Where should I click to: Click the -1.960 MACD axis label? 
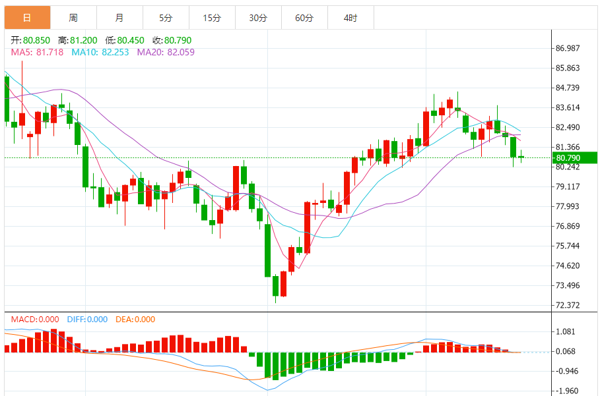coord(566,391)
